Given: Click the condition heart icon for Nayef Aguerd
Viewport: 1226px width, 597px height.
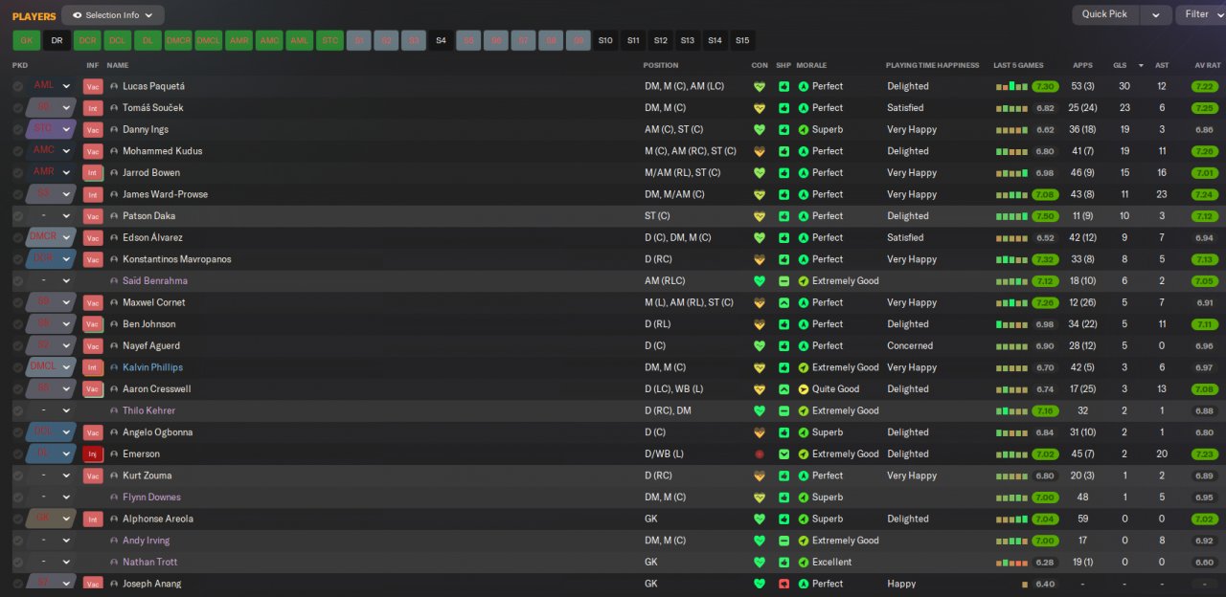Looking at the screenshot, I should [760, 345].
